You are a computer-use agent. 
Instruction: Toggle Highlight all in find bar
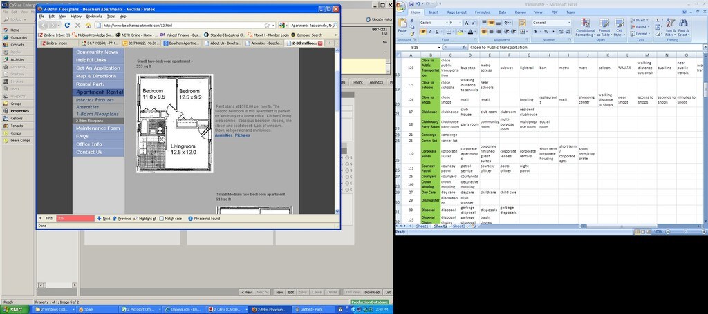pyautogui.click(x=136, y=218)
